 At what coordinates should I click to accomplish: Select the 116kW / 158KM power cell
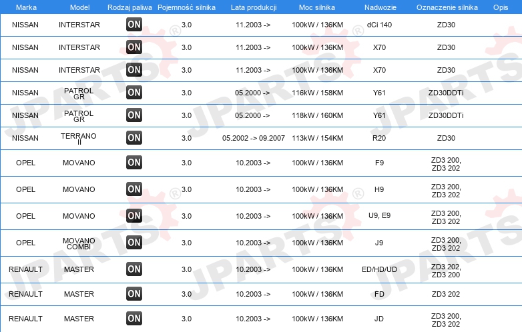317,93
